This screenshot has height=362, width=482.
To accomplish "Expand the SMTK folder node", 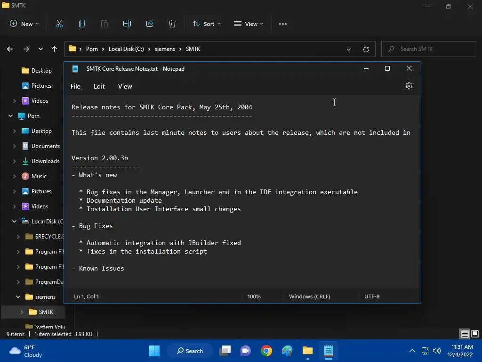I will click(x=22, y=312).
